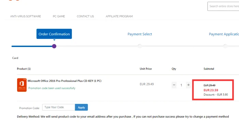Click the discounted EUR 23.59 price
This screenshot has height=123, width=239.
click(x=211, y=90)
